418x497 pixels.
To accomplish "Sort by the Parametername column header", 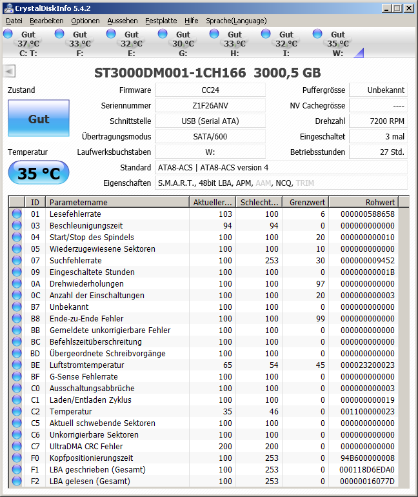I will point(117,202).
